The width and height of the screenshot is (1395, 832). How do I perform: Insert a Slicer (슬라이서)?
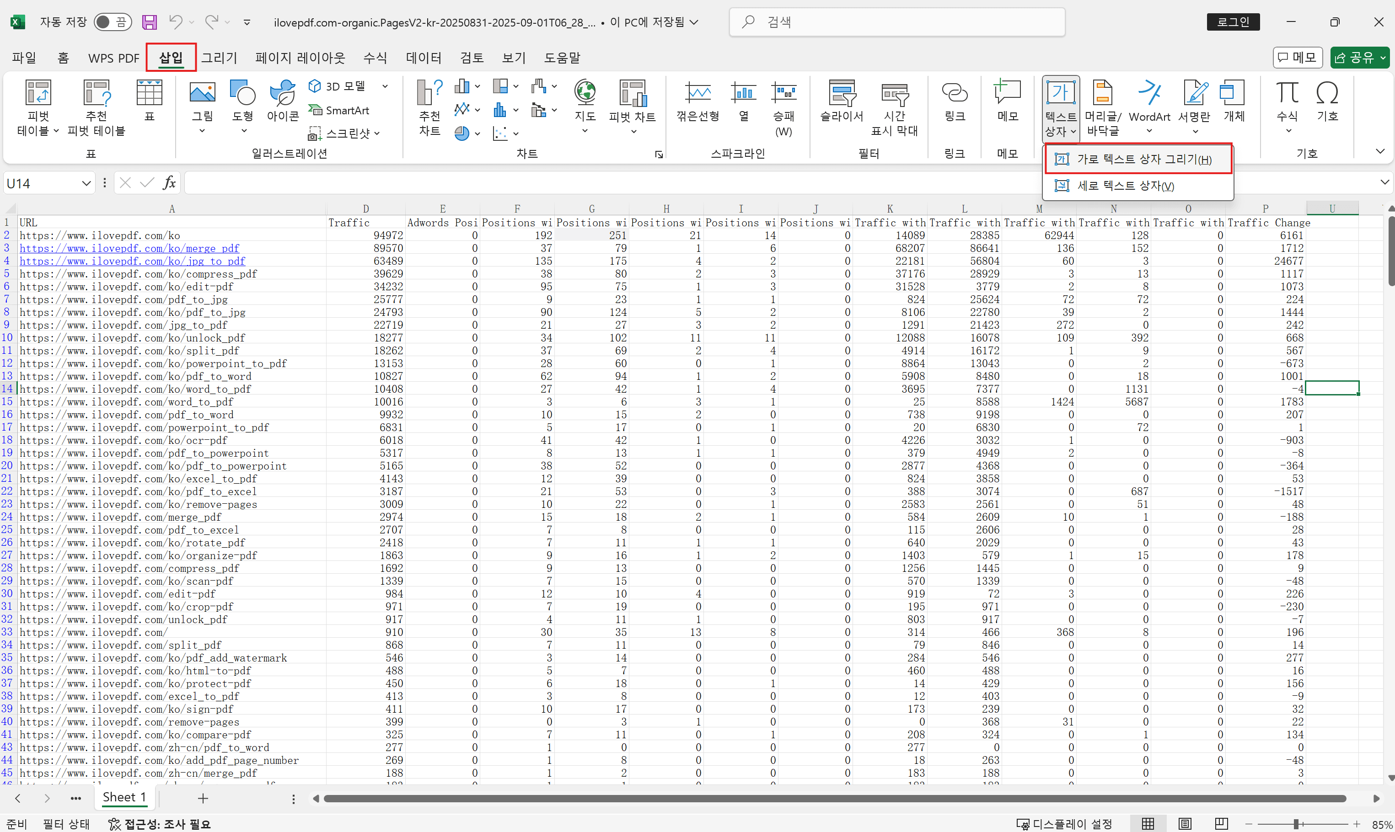[842, 101]
